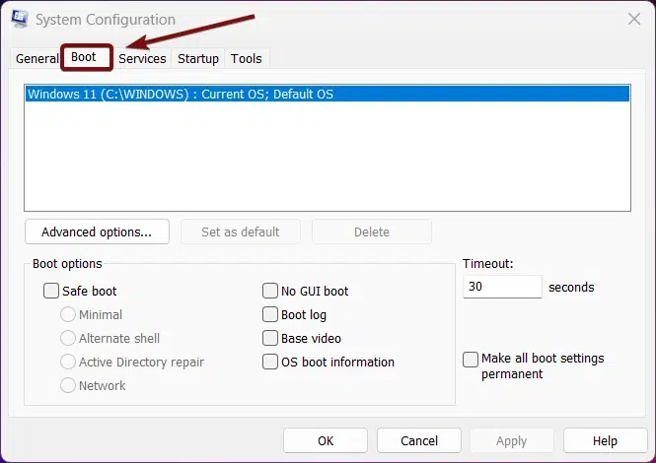
Task: Click the Set as default button
Action: [241, 231]
